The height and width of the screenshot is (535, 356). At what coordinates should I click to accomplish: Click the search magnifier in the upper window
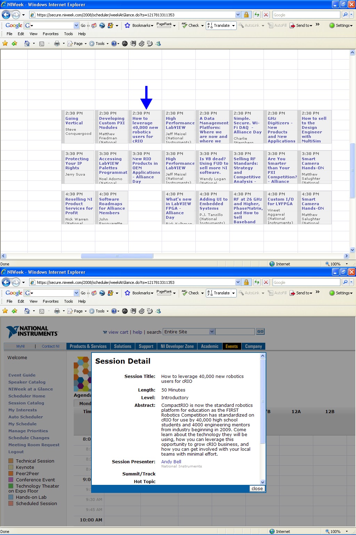pyautogui.click(x=345, y=15)
